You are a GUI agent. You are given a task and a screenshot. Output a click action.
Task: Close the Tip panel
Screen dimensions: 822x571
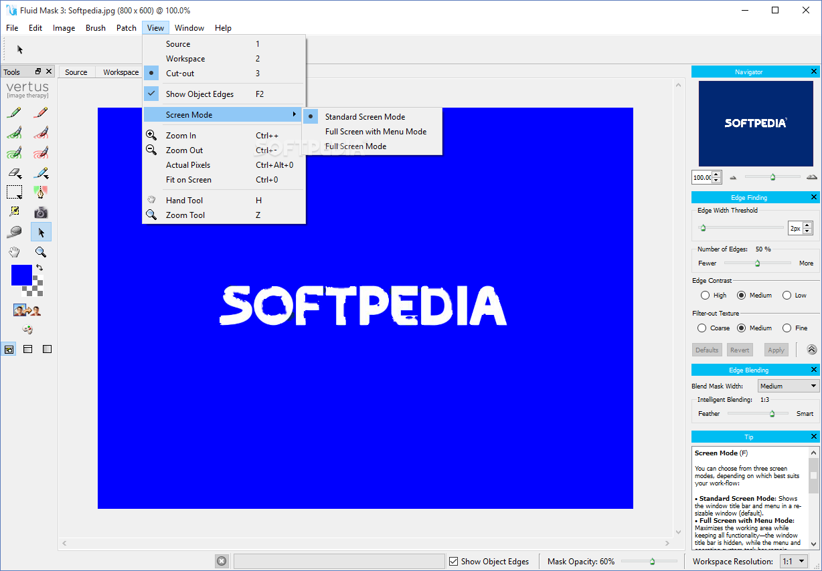coord(814,437)
